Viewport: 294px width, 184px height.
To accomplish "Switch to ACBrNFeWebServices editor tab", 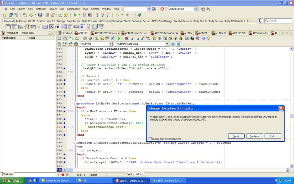I will pyautogui.click(x=104, y=33).
